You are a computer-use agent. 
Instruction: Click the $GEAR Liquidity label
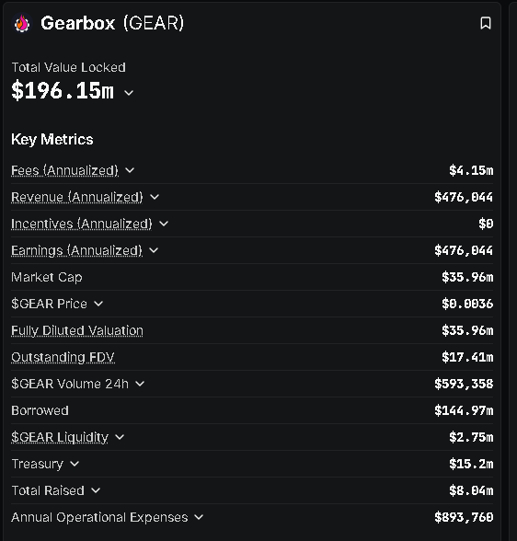[60, 437]
